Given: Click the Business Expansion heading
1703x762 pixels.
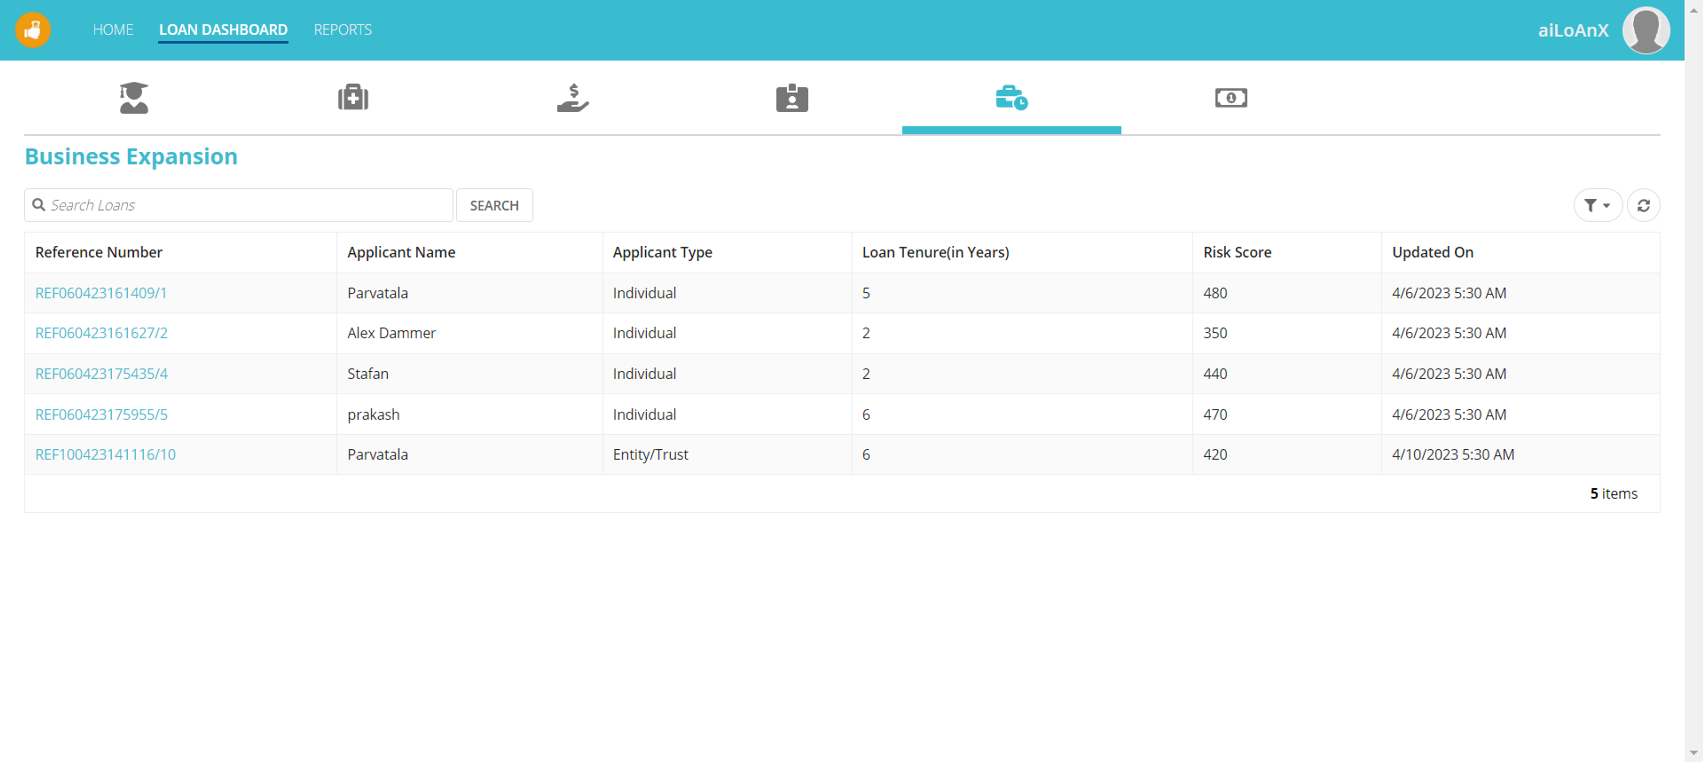Looking at the screenshot, I should pyautogui.click(x=131, y=157).
